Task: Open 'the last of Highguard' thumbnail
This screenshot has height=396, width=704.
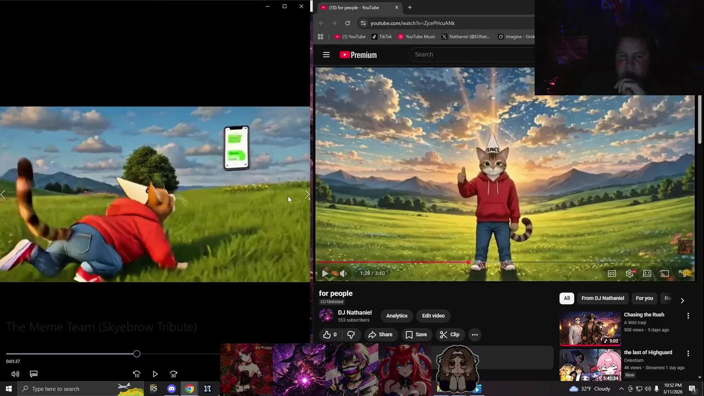Action: tap(590, 365)
